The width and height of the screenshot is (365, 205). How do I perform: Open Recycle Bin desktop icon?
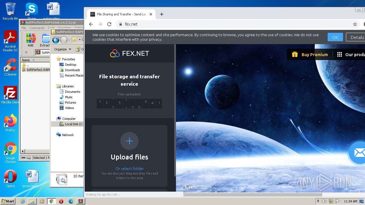click(10, 11)
